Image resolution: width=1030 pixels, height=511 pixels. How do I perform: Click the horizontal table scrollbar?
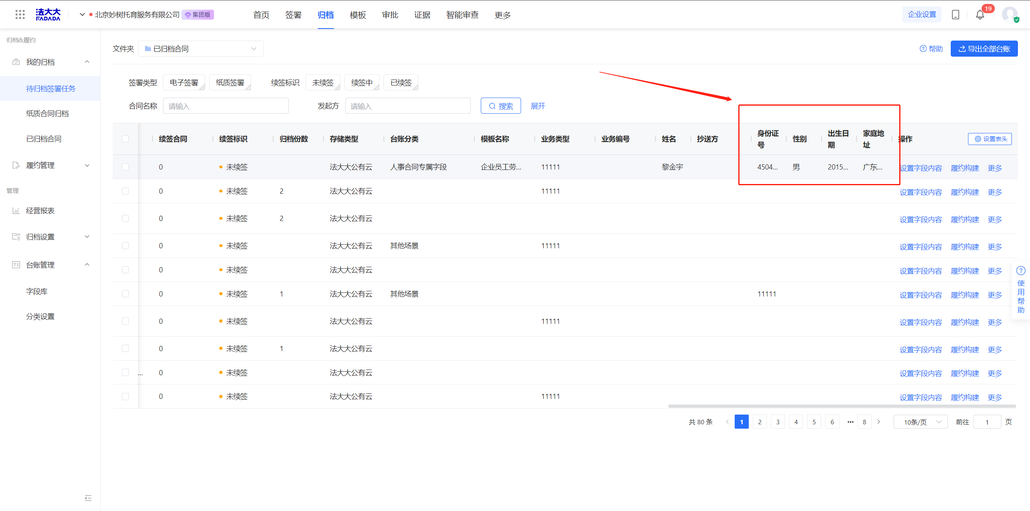point(842,406)
